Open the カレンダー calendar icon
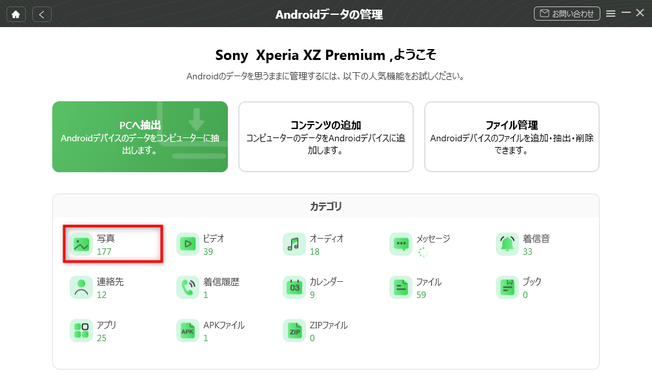Image resolution: width=652 pixels, height=387 pixels. [294, 287]
